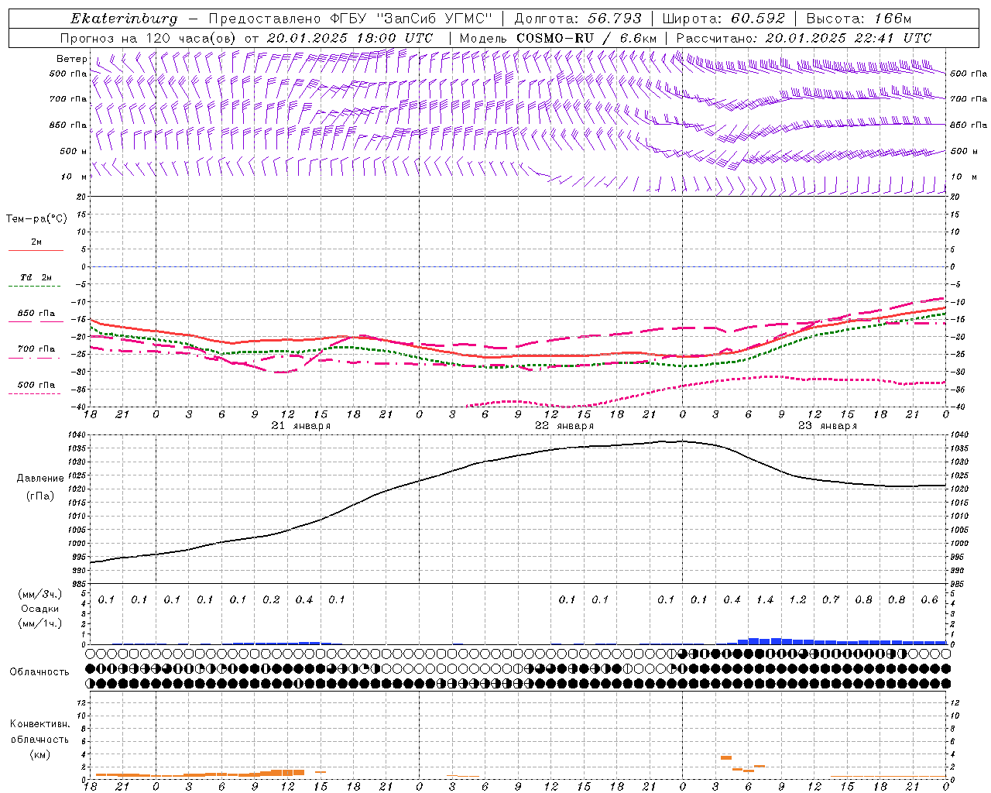Click the '23 января' date label

tap(828, 426)
